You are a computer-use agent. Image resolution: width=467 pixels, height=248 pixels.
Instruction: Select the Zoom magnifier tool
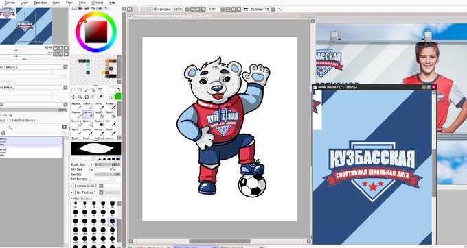pyautogui.click(x=80, y=97)
